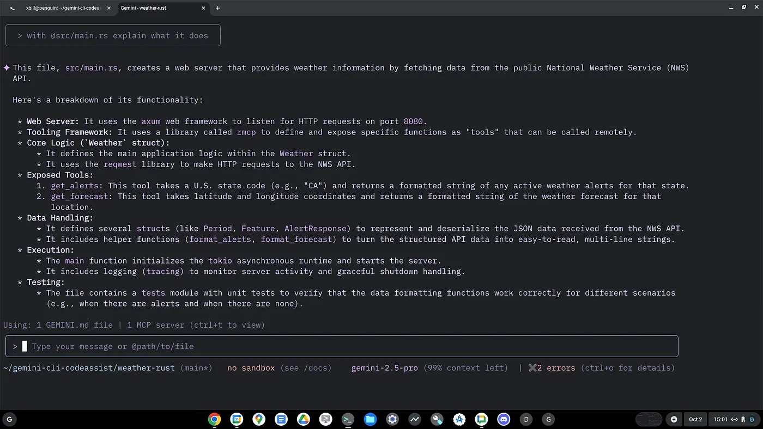763x429 pixels.
Task: Open Google Chat from the shelf
Action: pos(481,419)
